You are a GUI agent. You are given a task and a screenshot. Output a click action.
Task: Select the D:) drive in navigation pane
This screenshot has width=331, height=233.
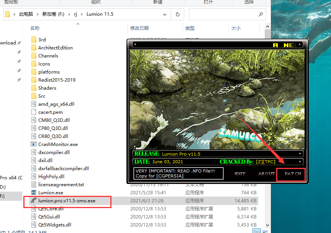[3, 187]
